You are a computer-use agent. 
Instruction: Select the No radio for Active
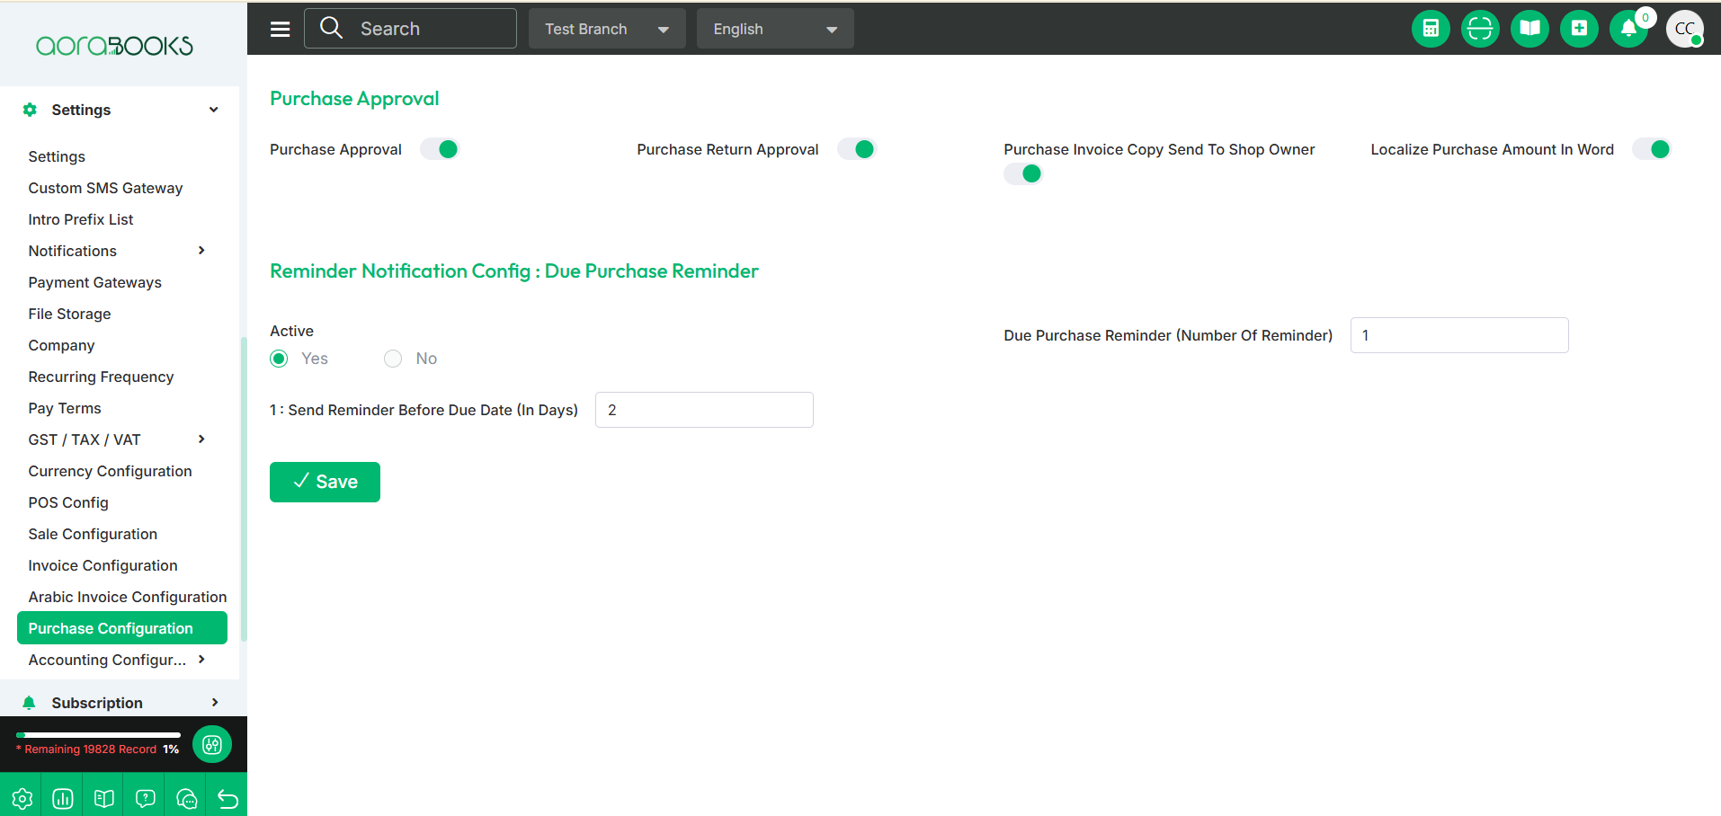tap(393, 359)
